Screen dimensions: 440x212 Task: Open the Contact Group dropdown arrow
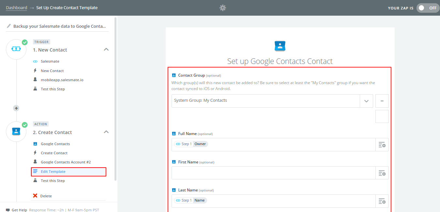[x=366, y=101]
